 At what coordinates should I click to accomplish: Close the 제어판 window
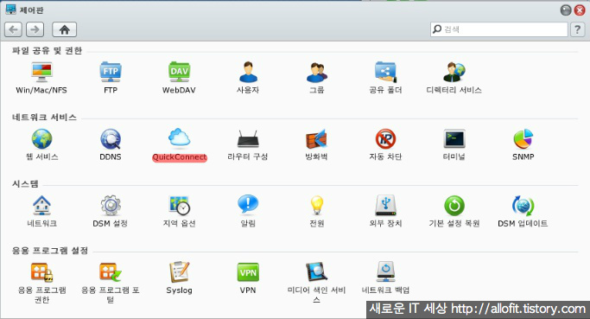(x=580, y=10)
